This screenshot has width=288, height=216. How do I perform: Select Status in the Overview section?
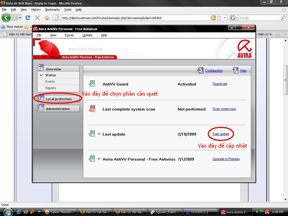(58, 75)
